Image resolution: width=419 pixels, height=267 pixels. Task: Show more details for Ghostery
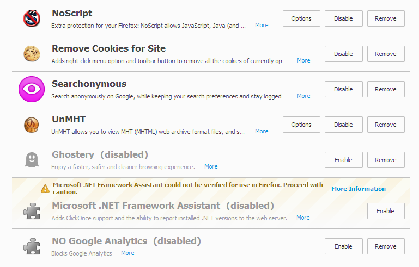tap(211, 166)
